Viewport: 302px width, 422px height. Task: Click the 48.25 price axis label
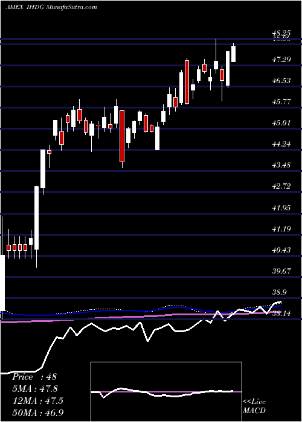(281, 33)
